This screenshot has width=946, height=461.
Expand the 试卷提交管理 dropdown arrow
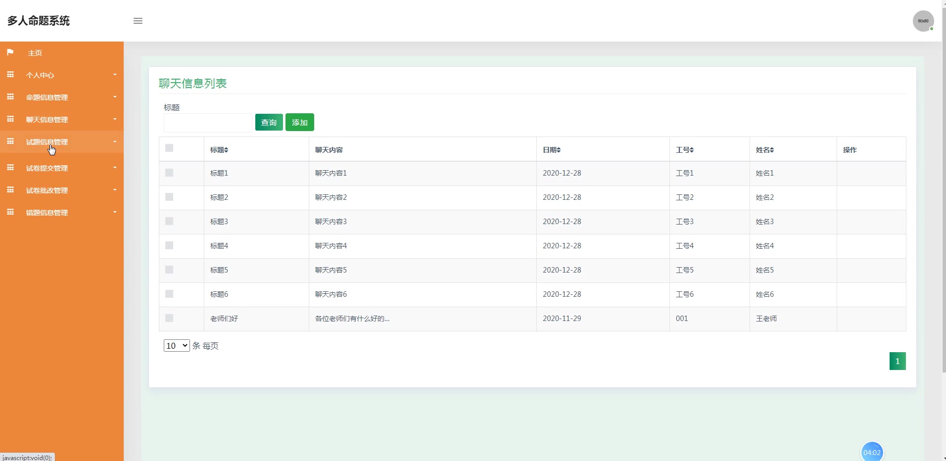click(115, 168)
